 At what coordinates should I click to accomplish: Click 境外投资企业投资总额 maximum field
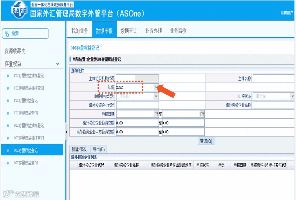click(183, 123)
